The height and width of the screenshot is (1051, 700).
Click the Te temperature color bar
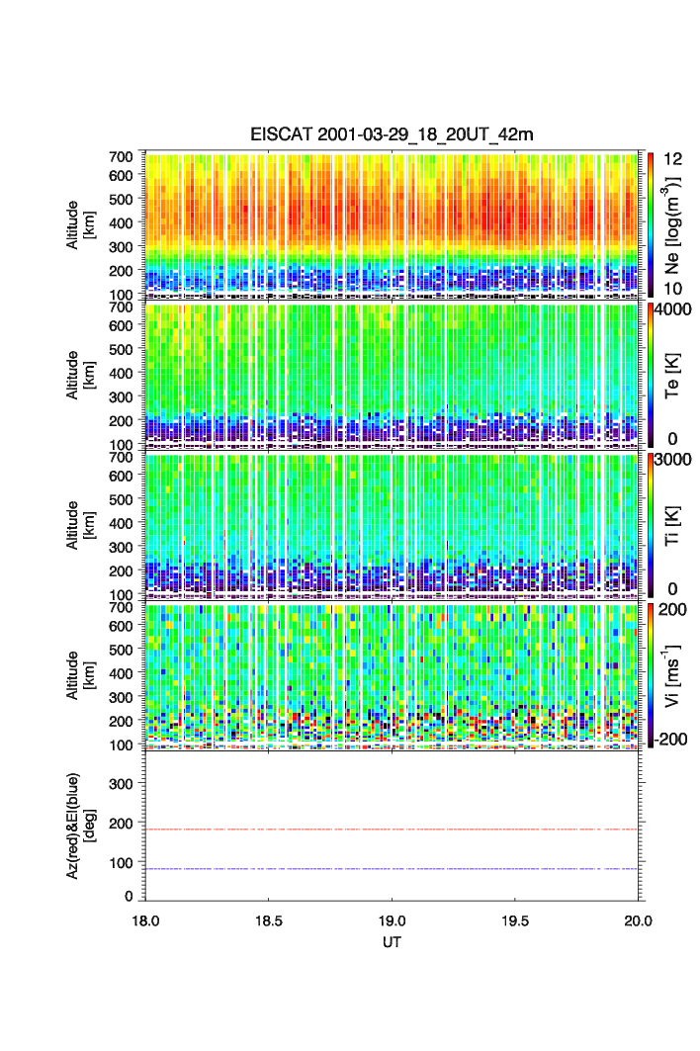coord(650,375)
